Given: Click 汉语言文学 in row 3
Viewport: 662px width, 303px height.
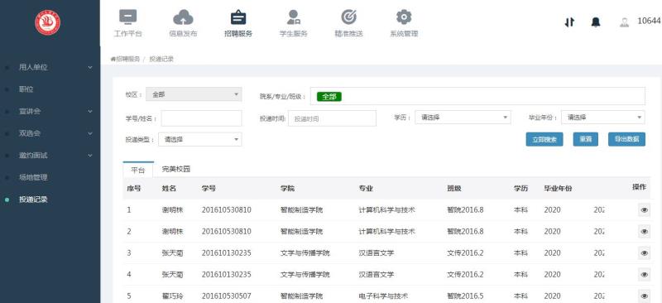Looking at the screenshot, I should point(377,253).
